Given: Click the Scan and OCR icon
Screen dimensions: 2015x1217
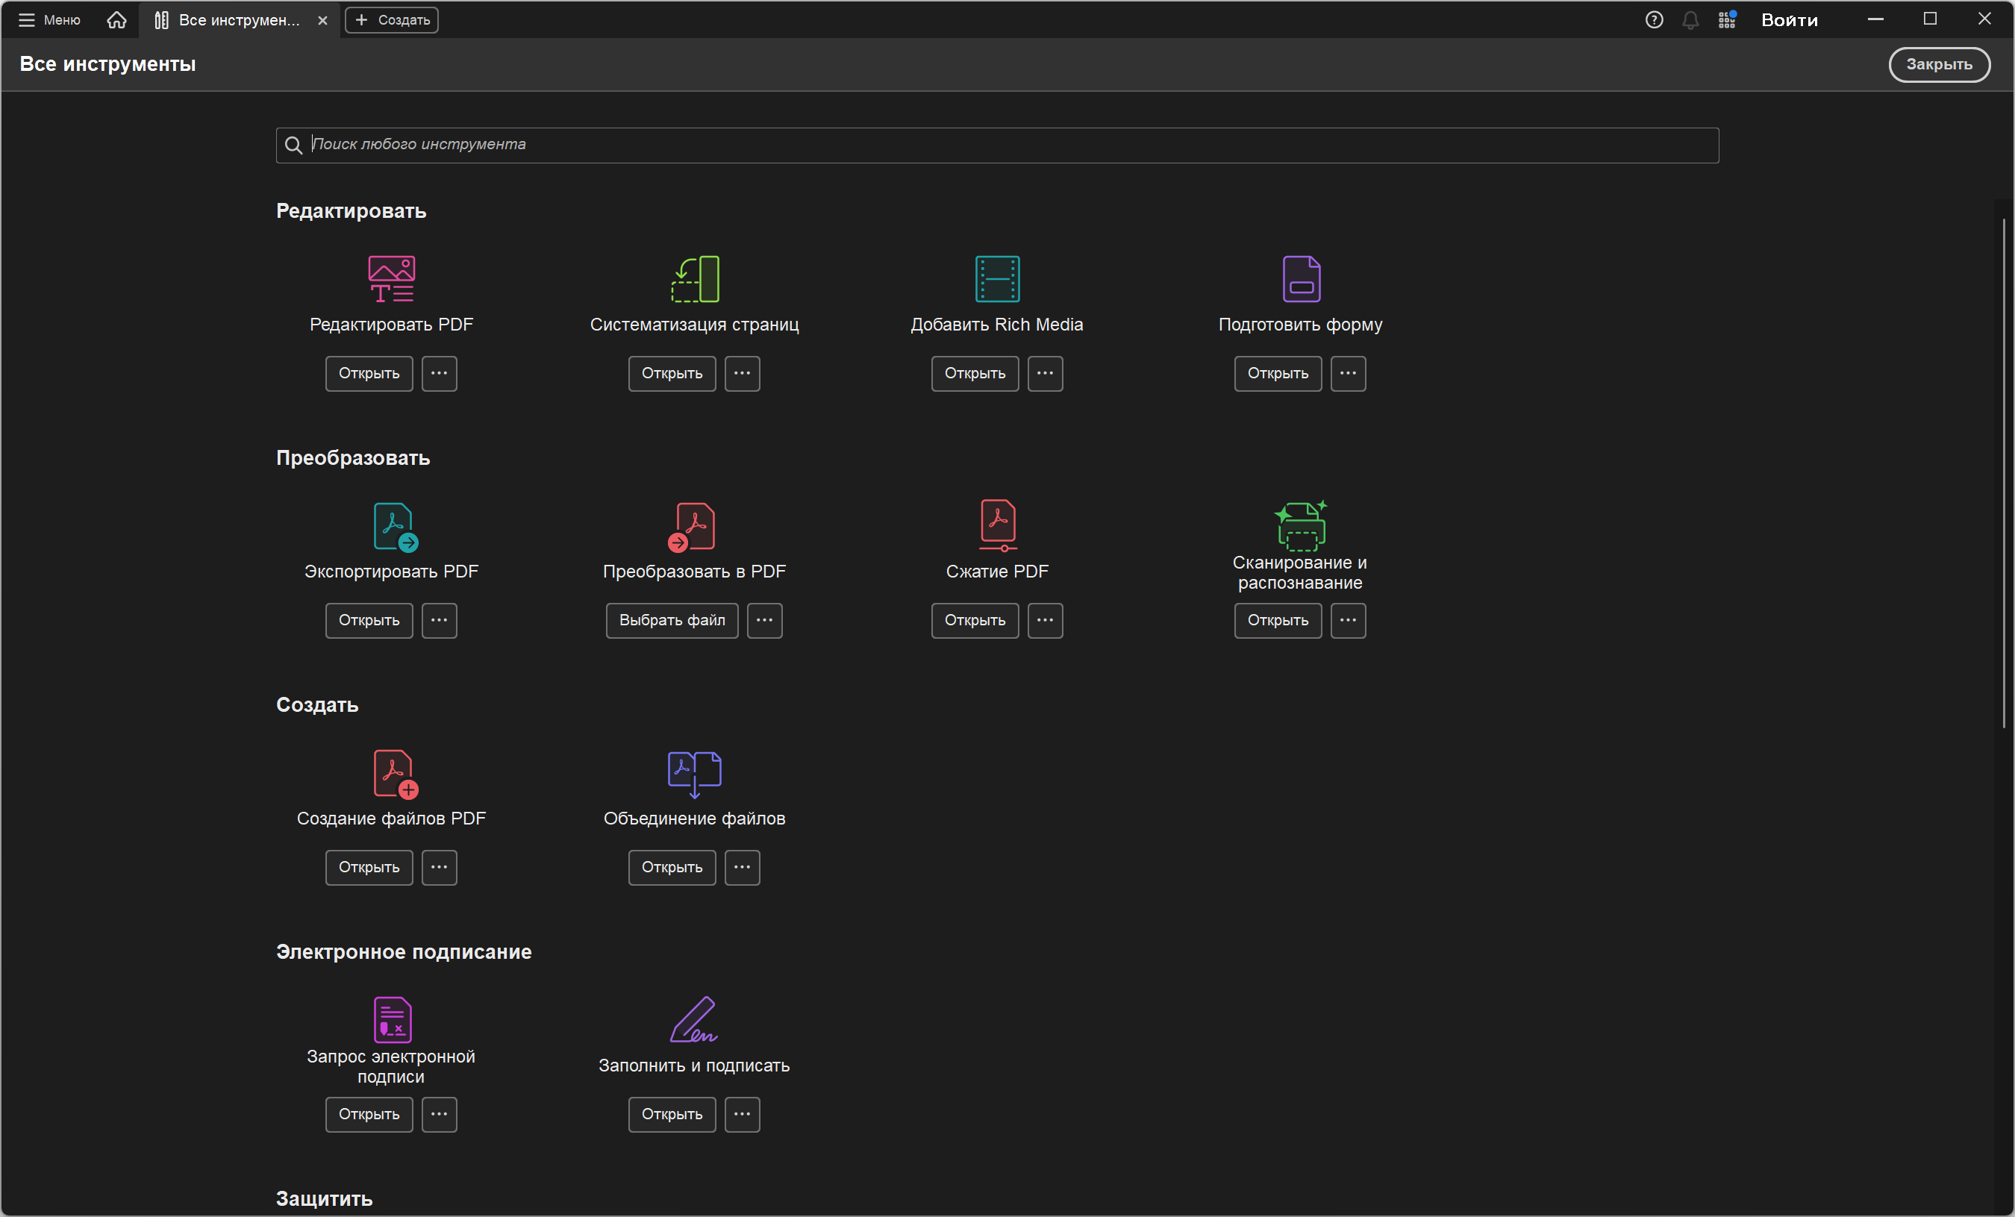Looking at the screenshot, I should tap(1300, 525).
